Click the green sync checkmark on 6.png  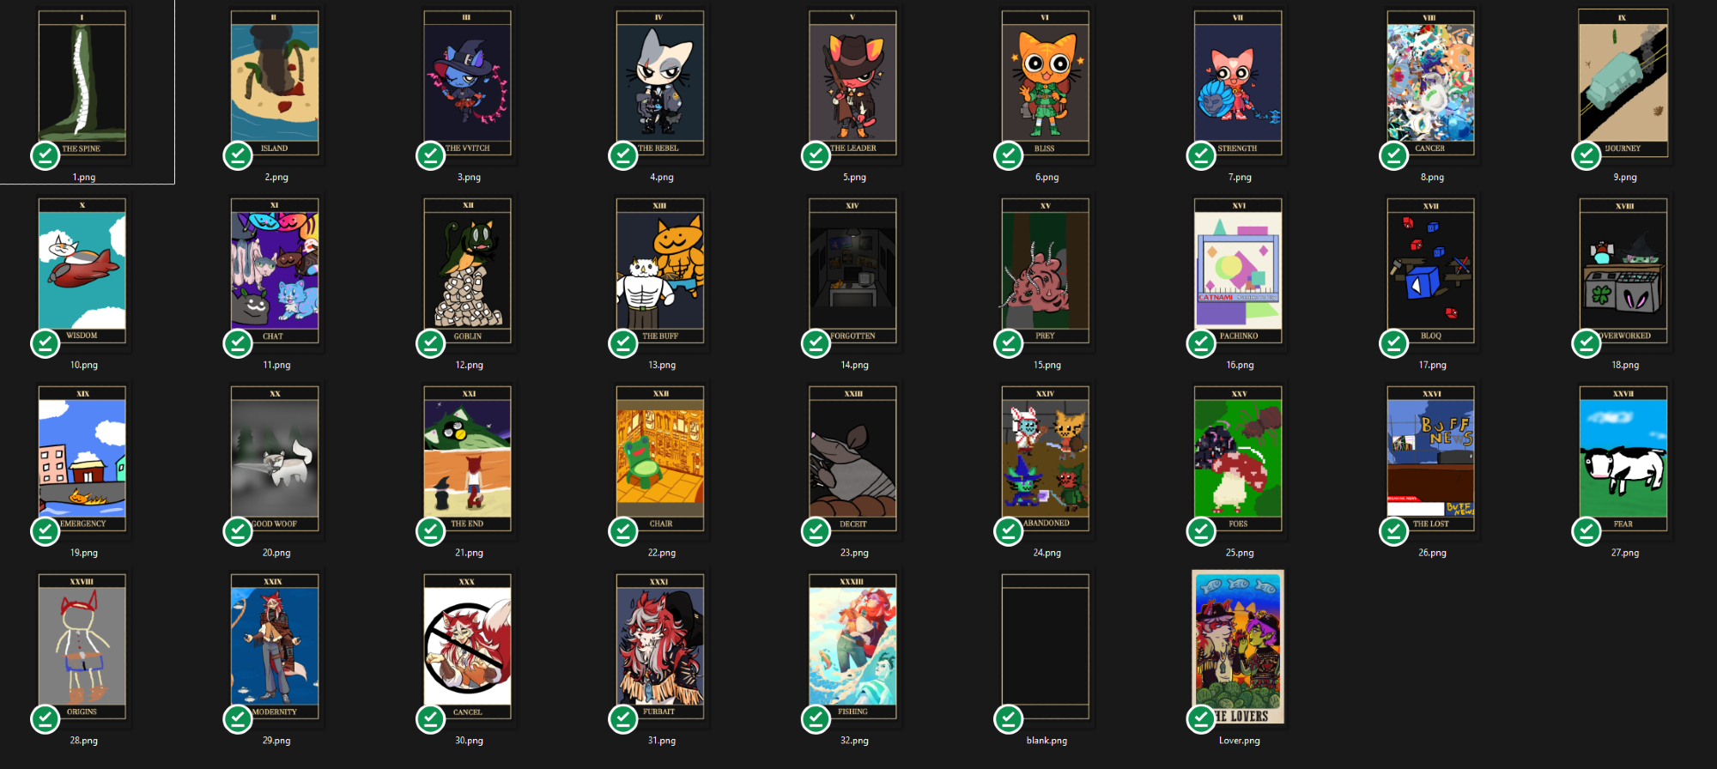(1009, 156)
